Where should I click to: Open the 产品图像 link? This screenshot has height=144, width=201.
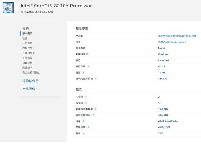[x=29, y=89]
